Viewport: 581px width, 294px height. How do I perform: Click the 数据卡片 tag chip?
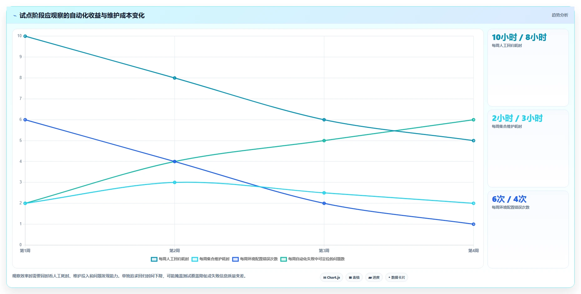pos(397,277)
